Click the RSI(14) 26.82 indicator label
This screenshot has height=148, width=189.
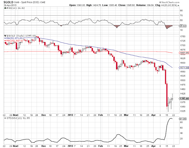pos(16,8)
